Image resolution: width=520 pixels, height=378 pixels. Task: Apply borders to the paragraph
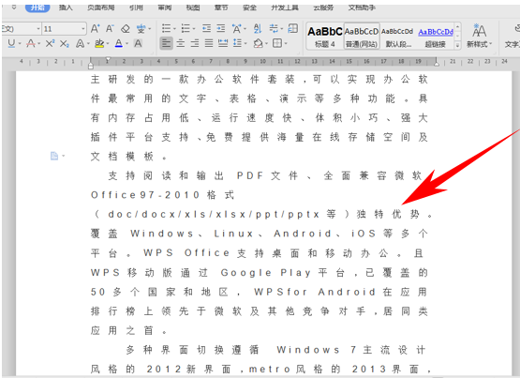[x=277, y=43]
